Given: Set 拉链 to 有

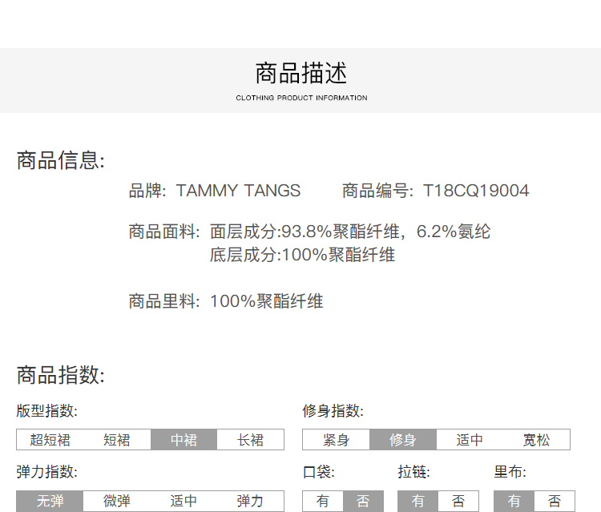Looking at the screenshot, I should [x=418, y=502].
